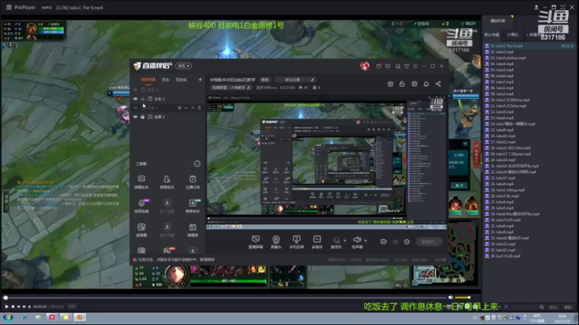Image resolution: width=579 pixels, height=325 pixels.
Task: Show the hidden 文本 2 layer
Action: 135,108
